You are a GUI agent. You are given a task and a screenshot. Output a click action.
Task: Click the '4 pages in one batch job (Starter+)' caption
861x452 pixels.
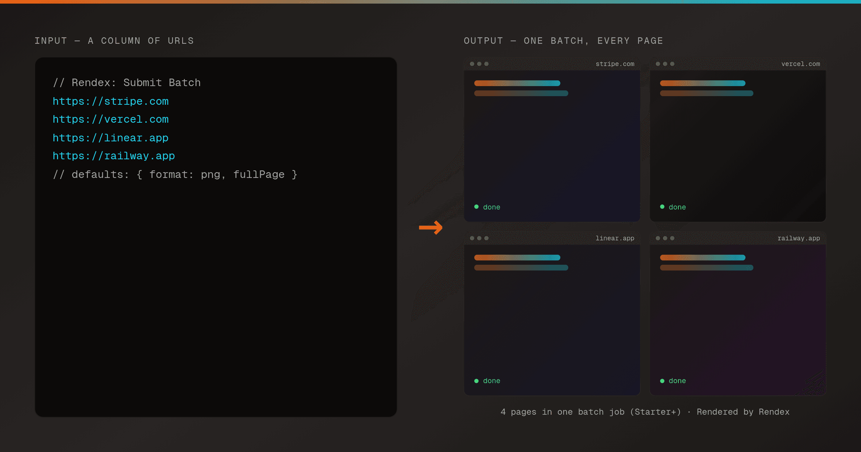(x=591, y=412)
